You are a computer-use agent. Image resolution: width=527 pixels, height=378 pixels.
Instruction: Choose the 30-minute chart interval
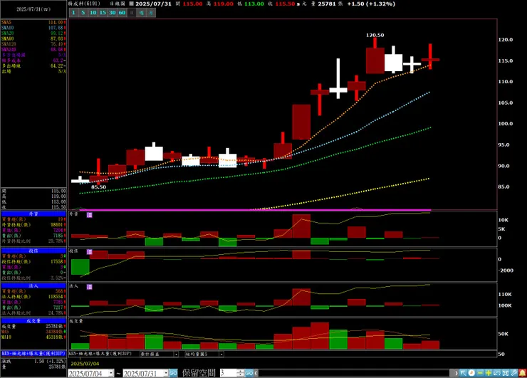coord(113,13)
